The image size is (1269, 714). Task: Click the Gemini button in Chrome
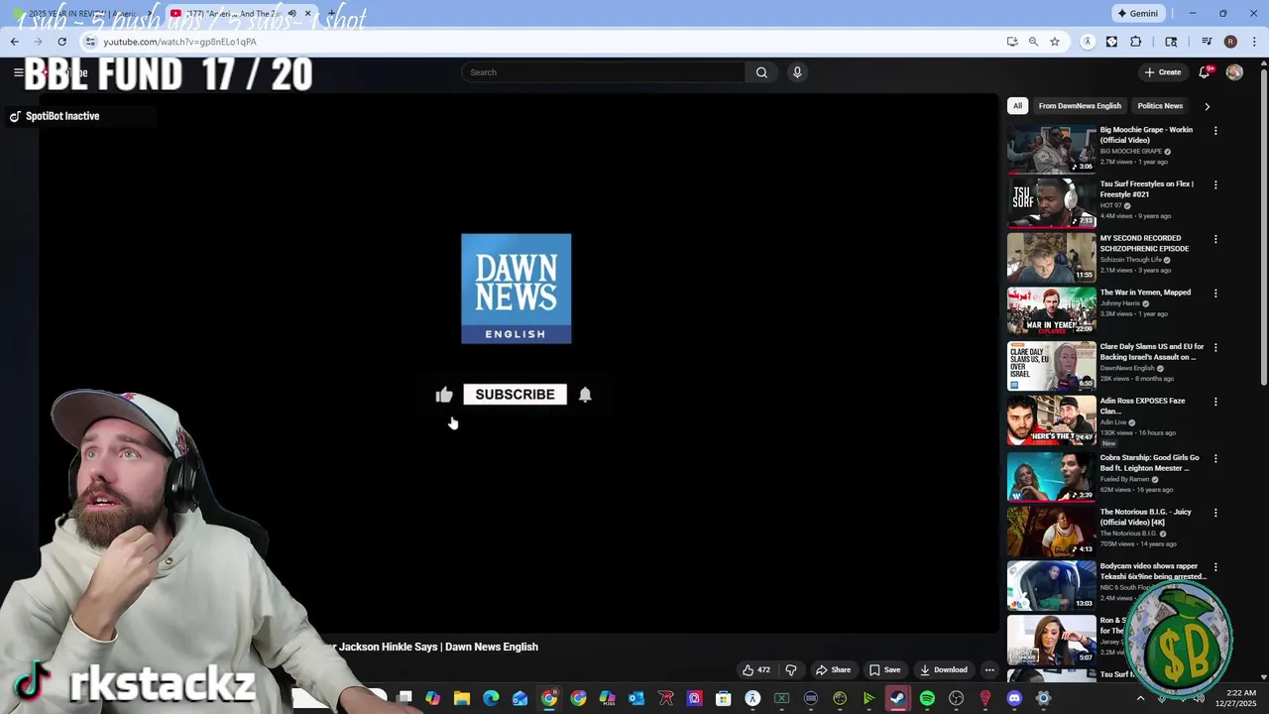click(x=1137, y=14)
